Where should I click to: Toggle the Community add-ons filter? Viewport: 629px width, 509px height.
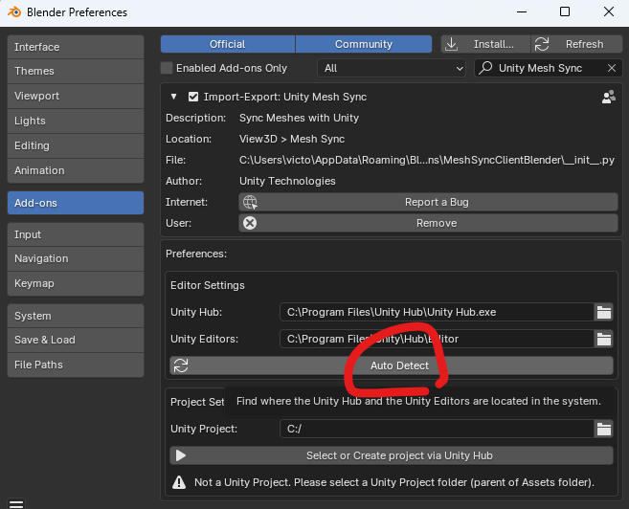click(x=364, y=44)
